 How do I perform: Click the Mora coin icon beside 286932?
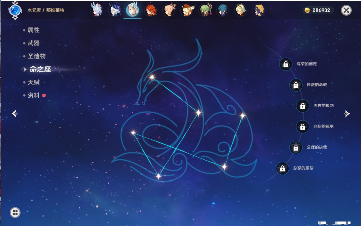click(307, 10)
